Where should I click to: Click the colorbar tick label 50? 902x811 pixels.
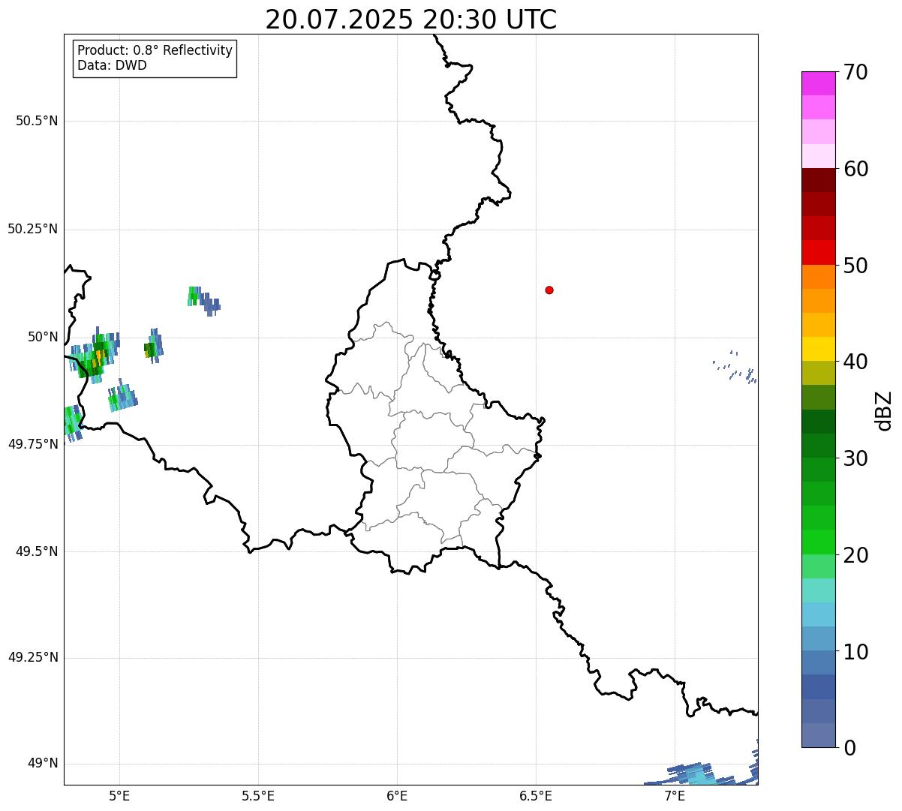pos(855,266)
